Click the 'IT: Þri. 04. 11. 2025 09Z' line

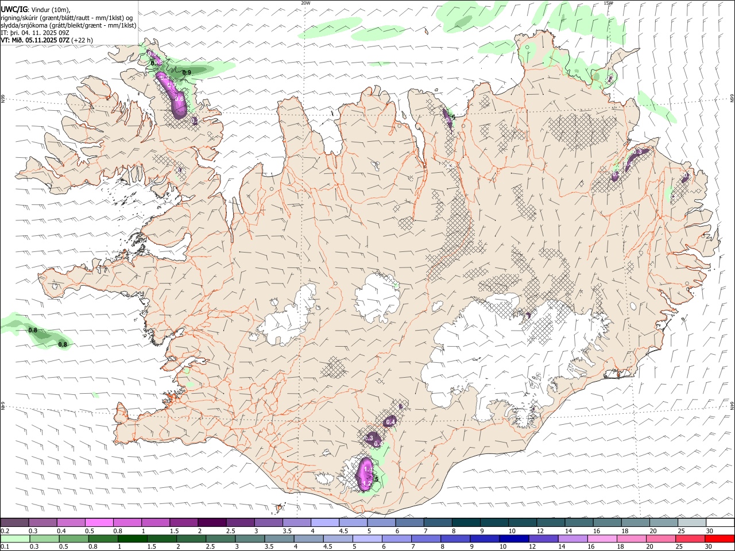(35, 33)
